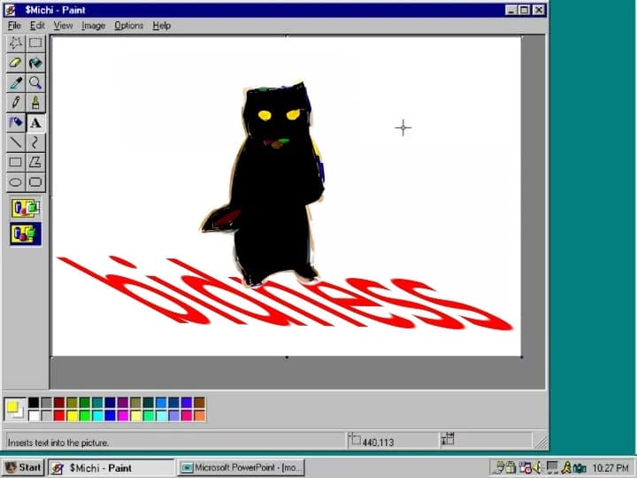
Task: Open the Edit menu
Action: coord(37,25)
